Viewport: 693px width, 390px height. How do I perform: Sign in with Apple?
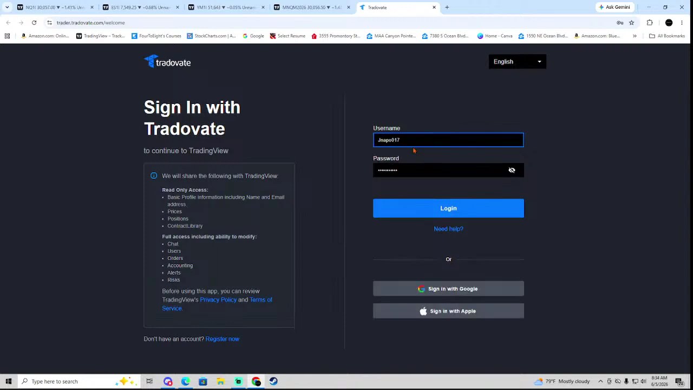click(x=448, y=311)
